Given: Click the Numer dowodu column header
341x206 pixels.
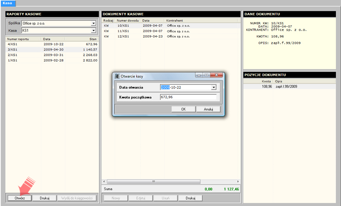Looking at the screenshot, I should pos(127,20).
